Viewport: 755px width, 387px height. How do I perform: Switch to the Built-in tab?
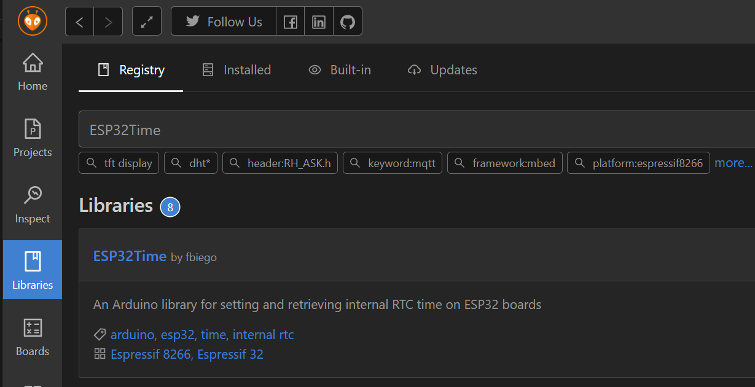340,70
